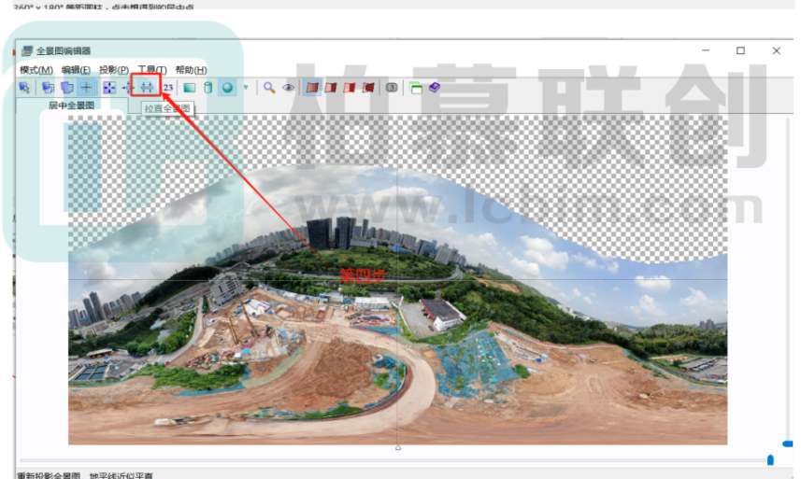Click the vertical field of view slider handle
This screenshot has height=479, width=801.
pyautogui.click(x=788, y=444)
